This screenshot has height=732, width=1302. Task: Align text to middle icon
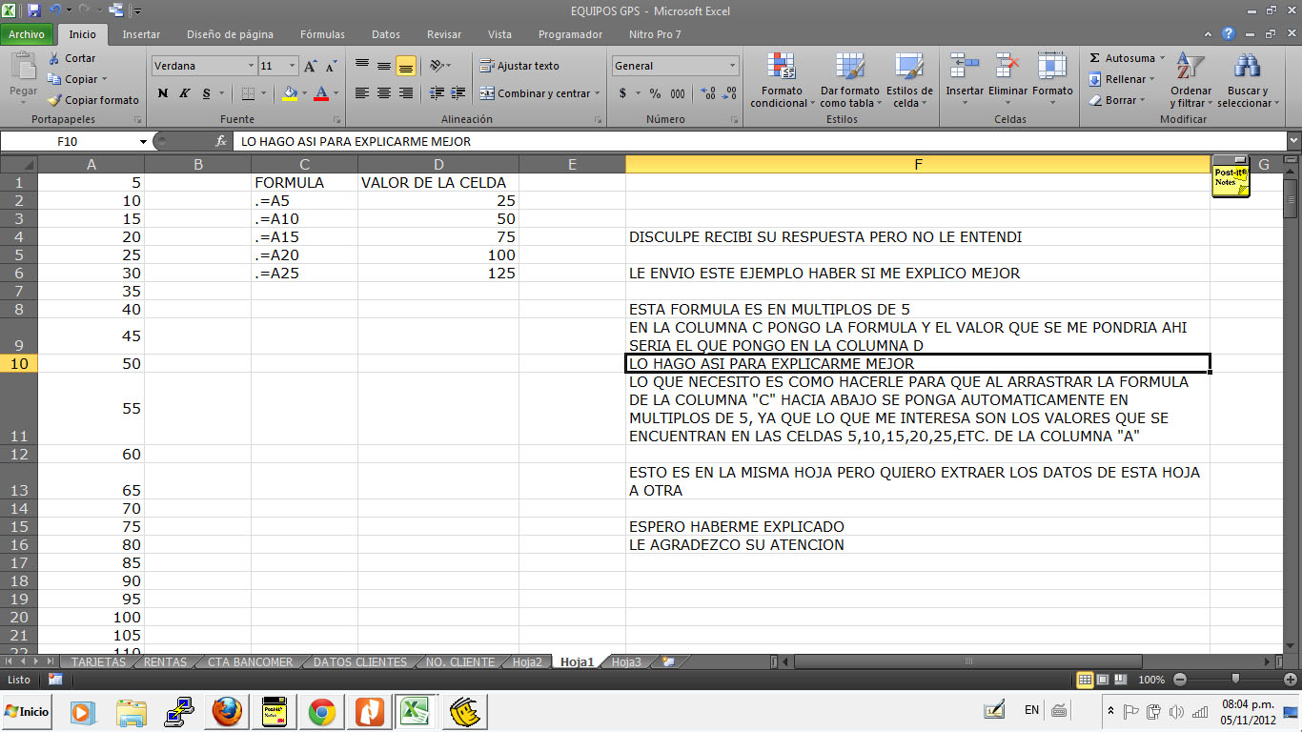(x=384, y=66)
